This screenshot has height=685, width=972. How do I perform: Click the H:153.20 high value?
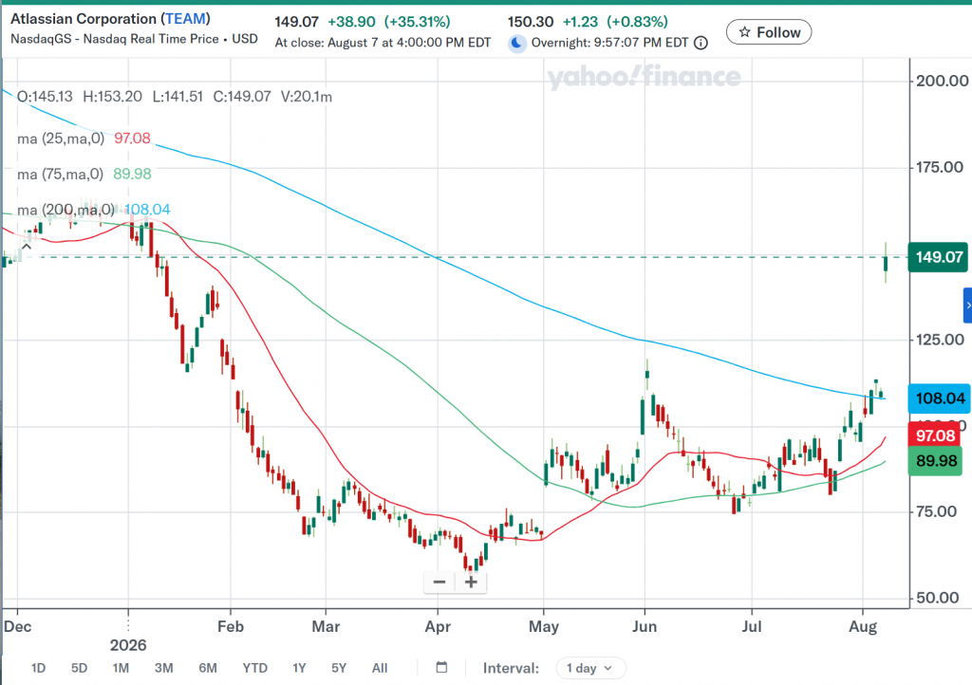click(112, 97)
